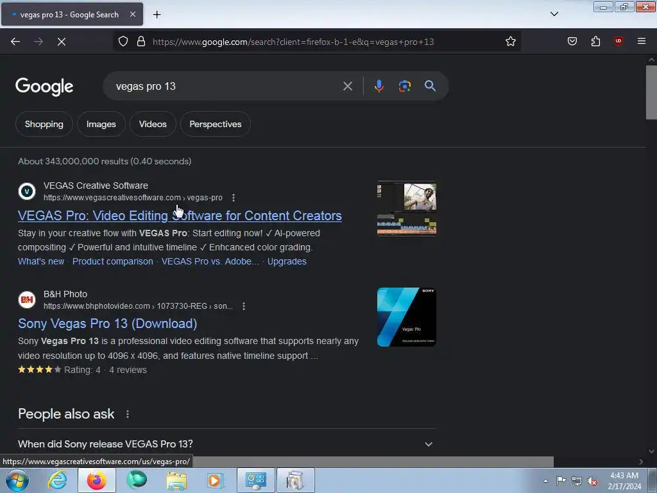
Task: Follow the What's new sublink
Action: (x=41, y=261)
